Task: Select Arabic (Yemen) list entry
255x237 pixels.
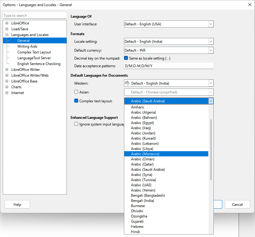Action: click(166, 190)
